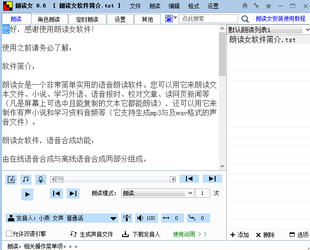Viewport: 310px width, 250px height.
Task: Click 下载发音人 button
Action: (x=141, y=234)
